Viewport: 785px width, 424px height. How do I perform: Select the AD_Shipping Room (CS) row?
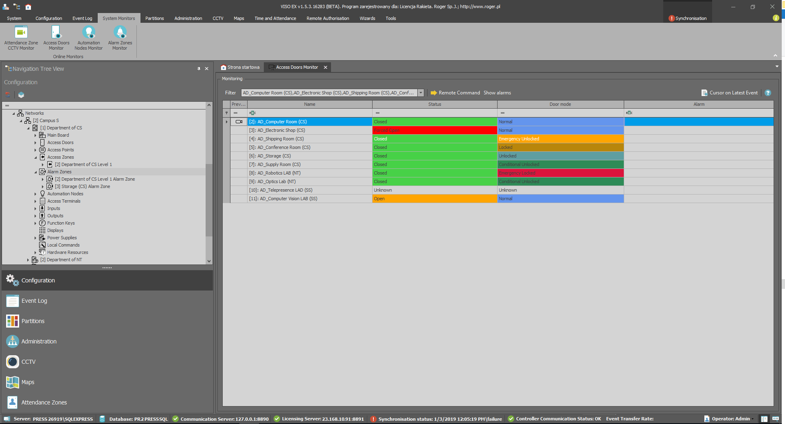click(309, 139)
